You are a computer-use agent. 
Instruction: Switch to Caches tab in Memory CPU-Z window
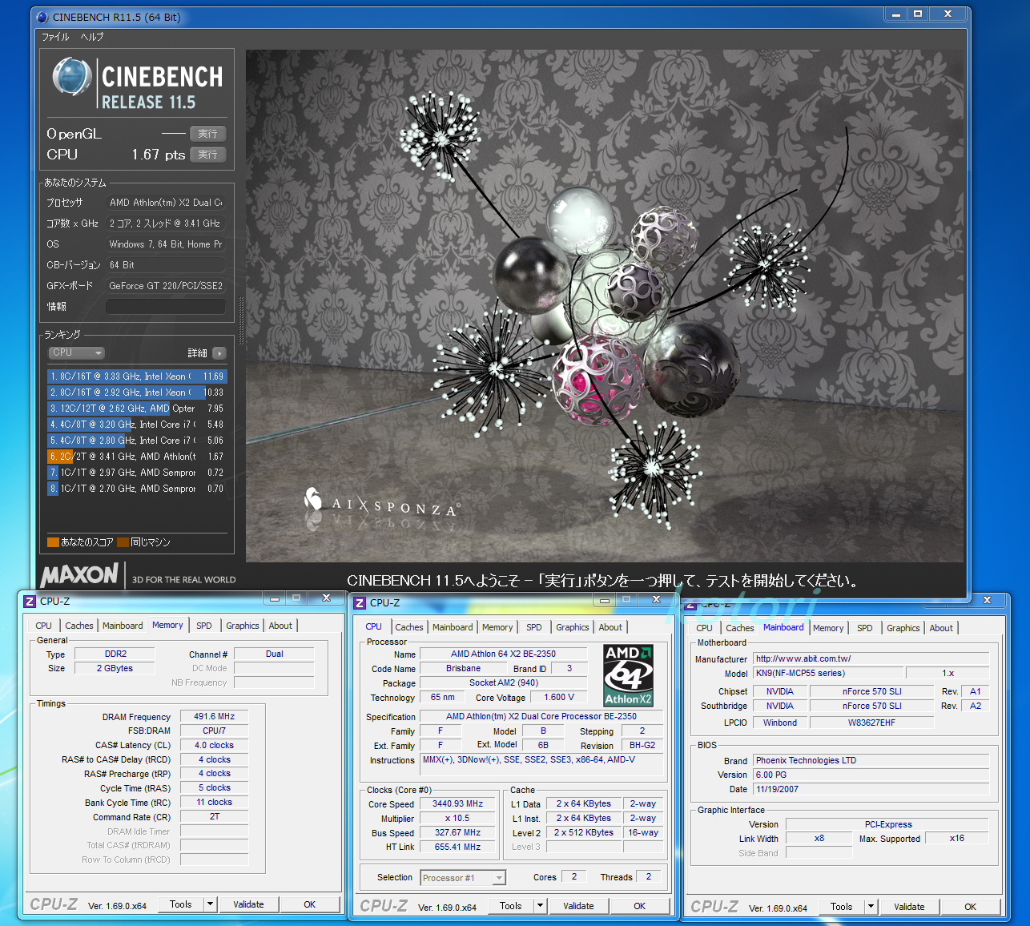coord(79,626)
